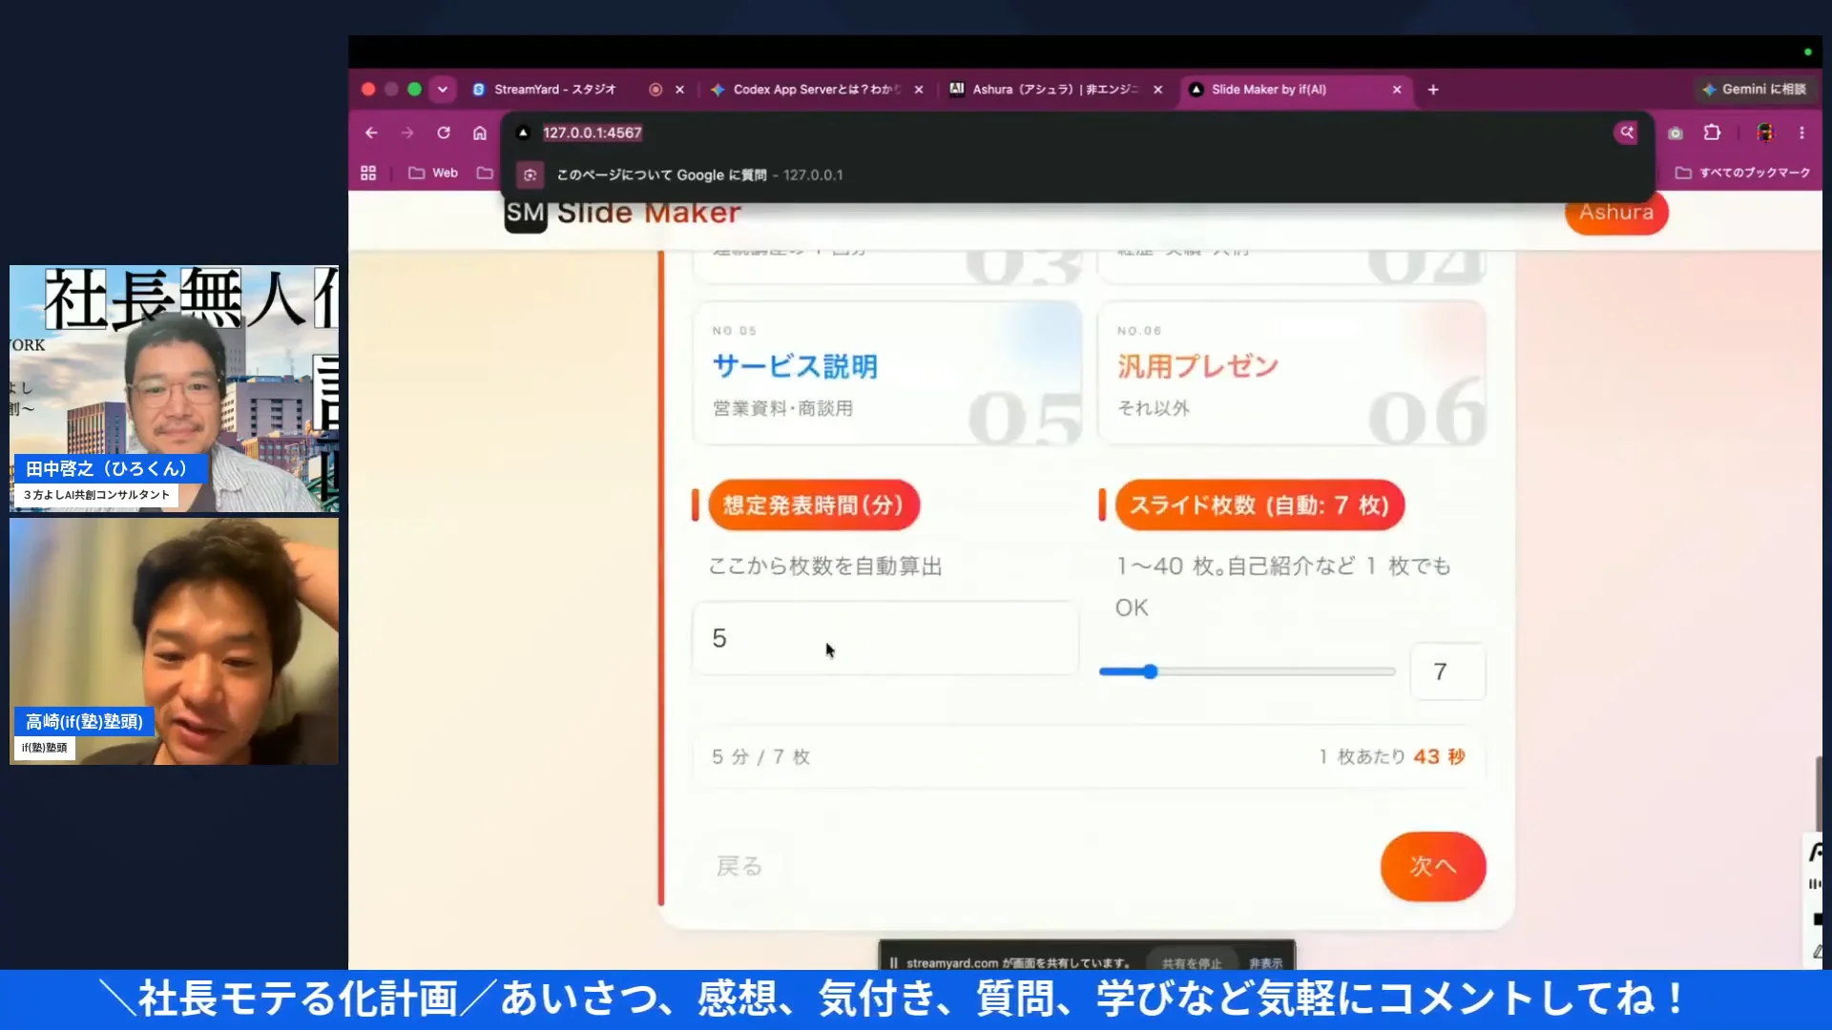Click the slide count number box showing 7
This screenshot has width=1832, height=1030.
point(1447,671)
